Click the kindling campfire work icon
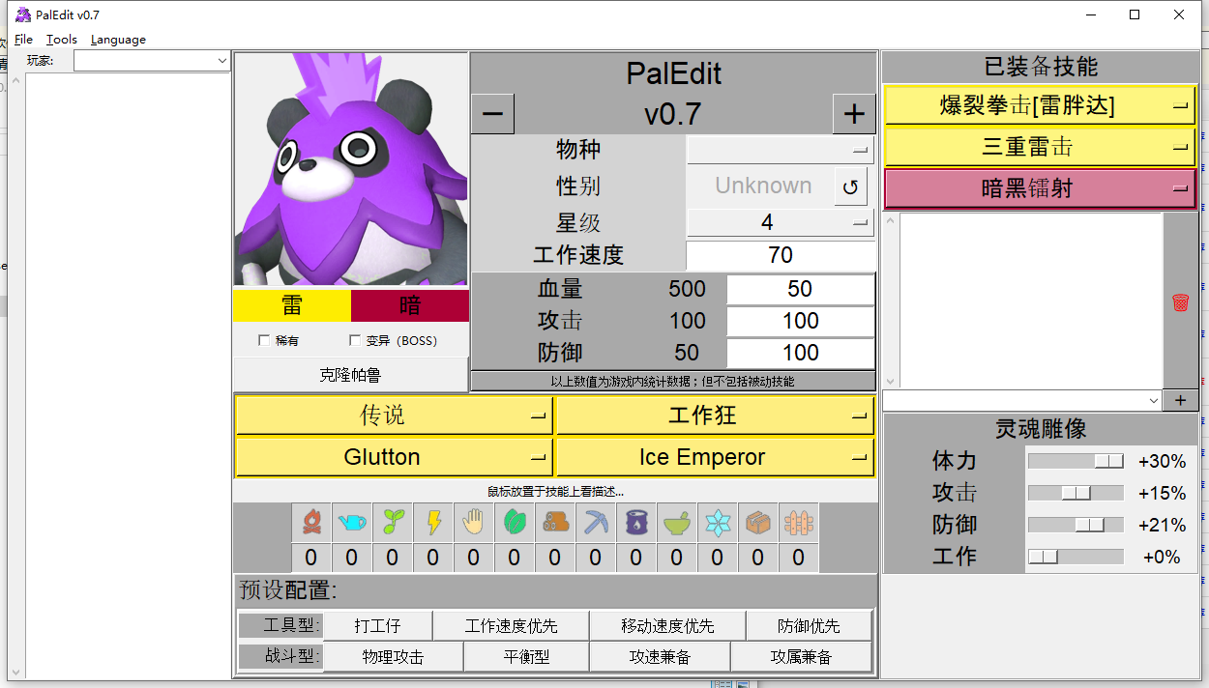 311,523
